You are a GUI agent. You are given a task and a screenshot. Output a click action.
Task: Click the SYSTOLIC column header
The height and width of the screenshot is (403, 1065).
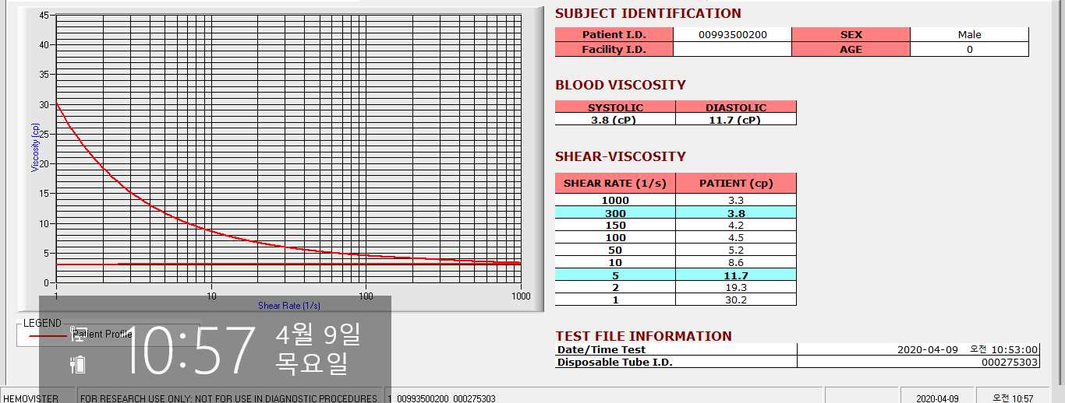click(615, 107)
